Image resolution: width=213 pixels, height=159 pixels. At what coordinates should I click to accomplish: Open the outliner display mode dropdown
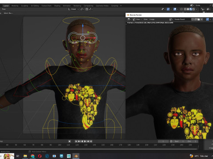[x=203, y=9]
